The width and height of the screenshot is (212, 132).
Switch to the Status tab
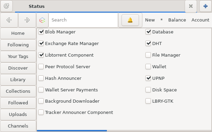(x=37, y=6)
